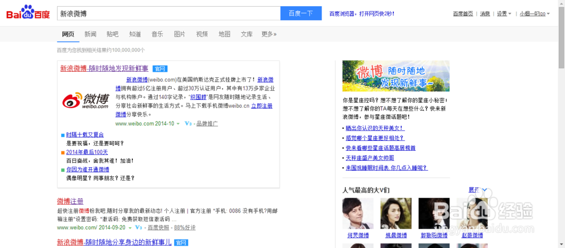The width and height of the screenshot is (565, 248).
Task: Open the 郭敬明微博 text link
Action: pos(434,236)
